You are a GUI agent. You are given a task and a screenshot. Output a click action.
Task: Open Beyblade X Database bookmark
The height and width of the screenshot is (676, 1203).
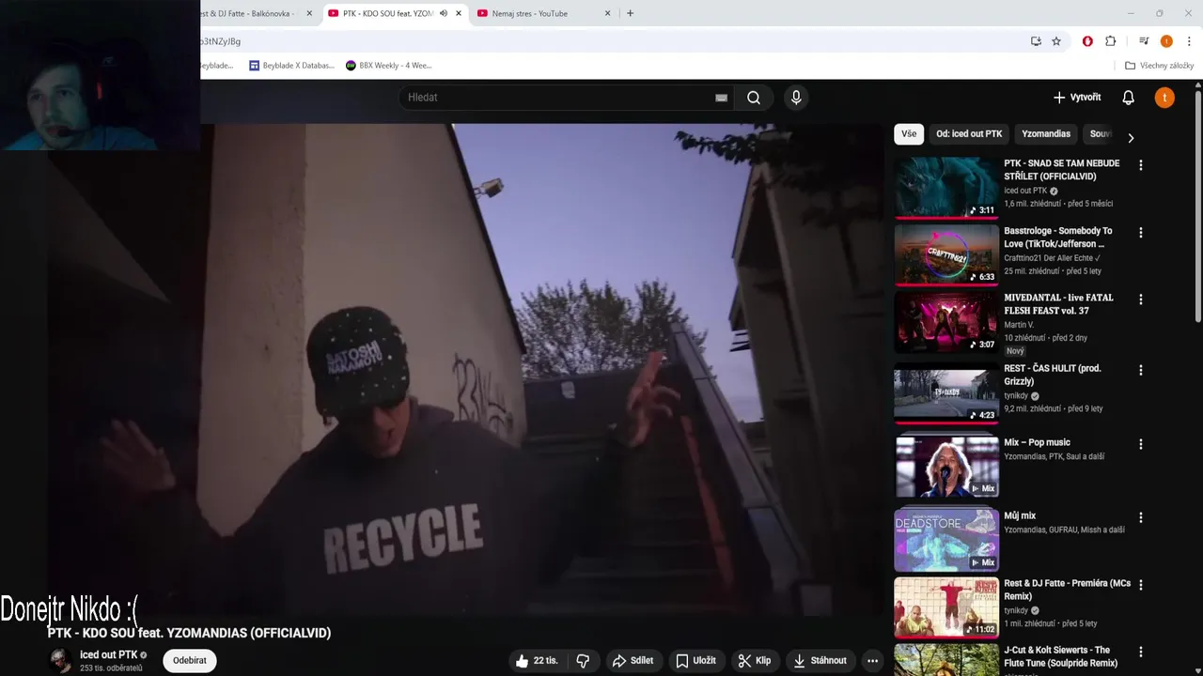click(x=291, y=66)
